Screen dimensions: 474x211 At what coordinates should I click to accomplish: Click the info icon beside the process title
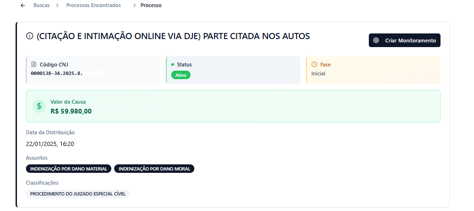click(30, 36)
